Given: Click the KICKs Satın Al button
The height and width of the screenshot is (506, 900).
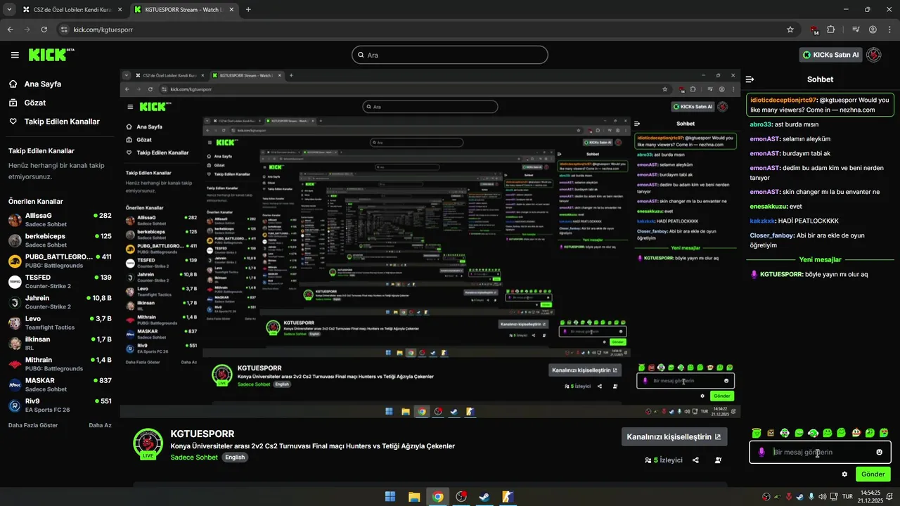Looking at the screenshot, I should pos(830,55).
